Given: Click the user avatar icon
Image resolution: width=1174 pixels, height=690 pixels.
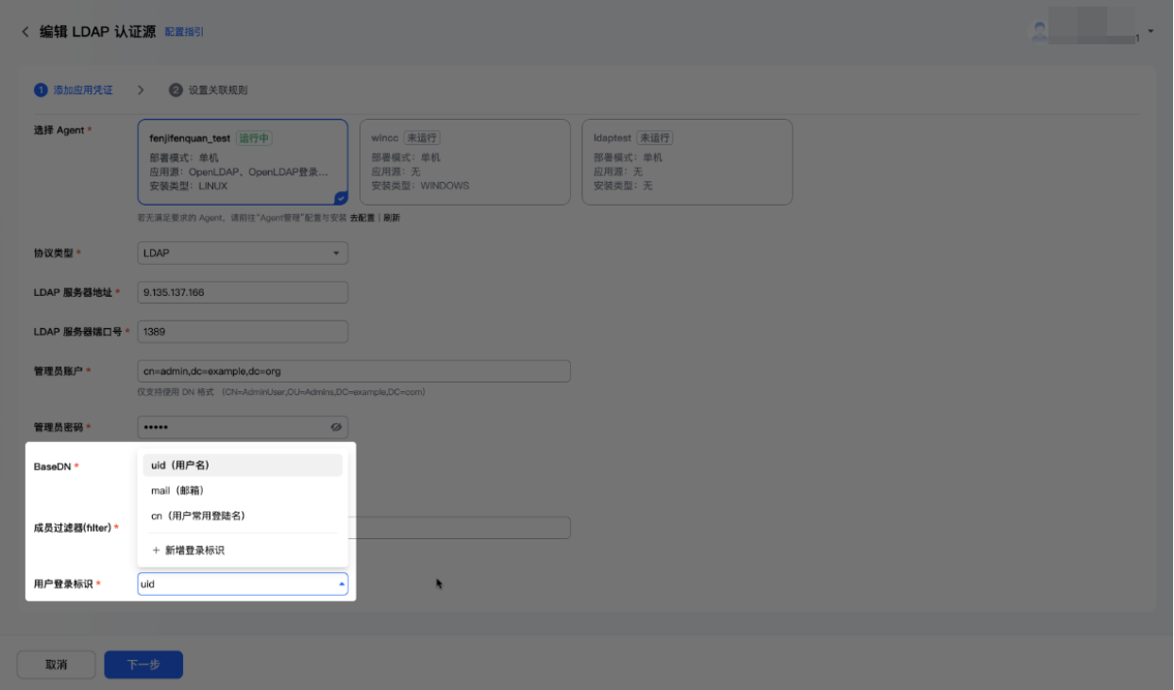Looking at the screenshot, I should pos(1039,31).
